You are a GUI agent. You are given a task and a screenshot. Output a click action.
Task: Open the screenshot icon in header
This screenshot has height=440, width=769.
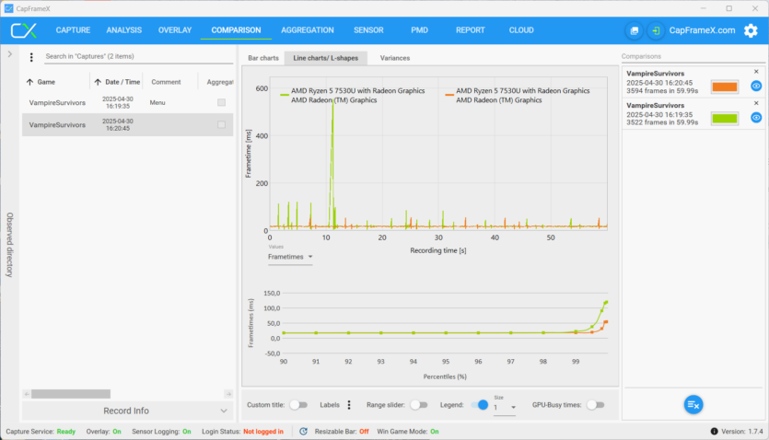coord(635,30)
